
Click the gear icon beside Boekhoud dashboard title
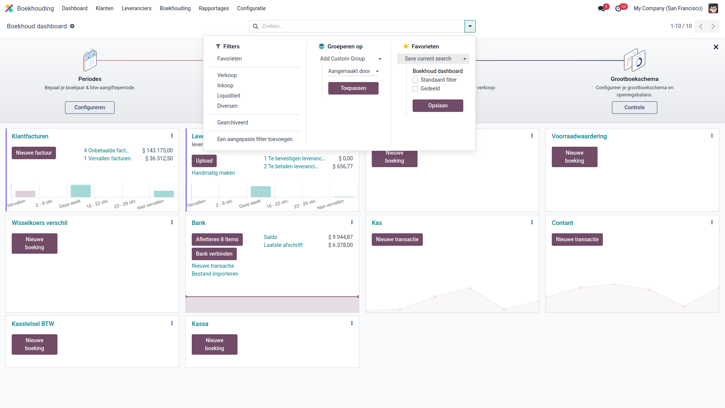tap(72, 26)
